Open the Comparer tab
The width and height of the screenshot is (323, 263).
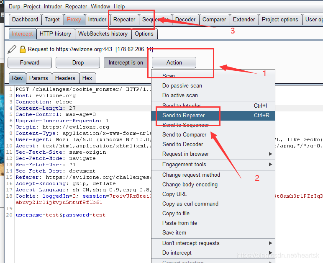(214, 20)
